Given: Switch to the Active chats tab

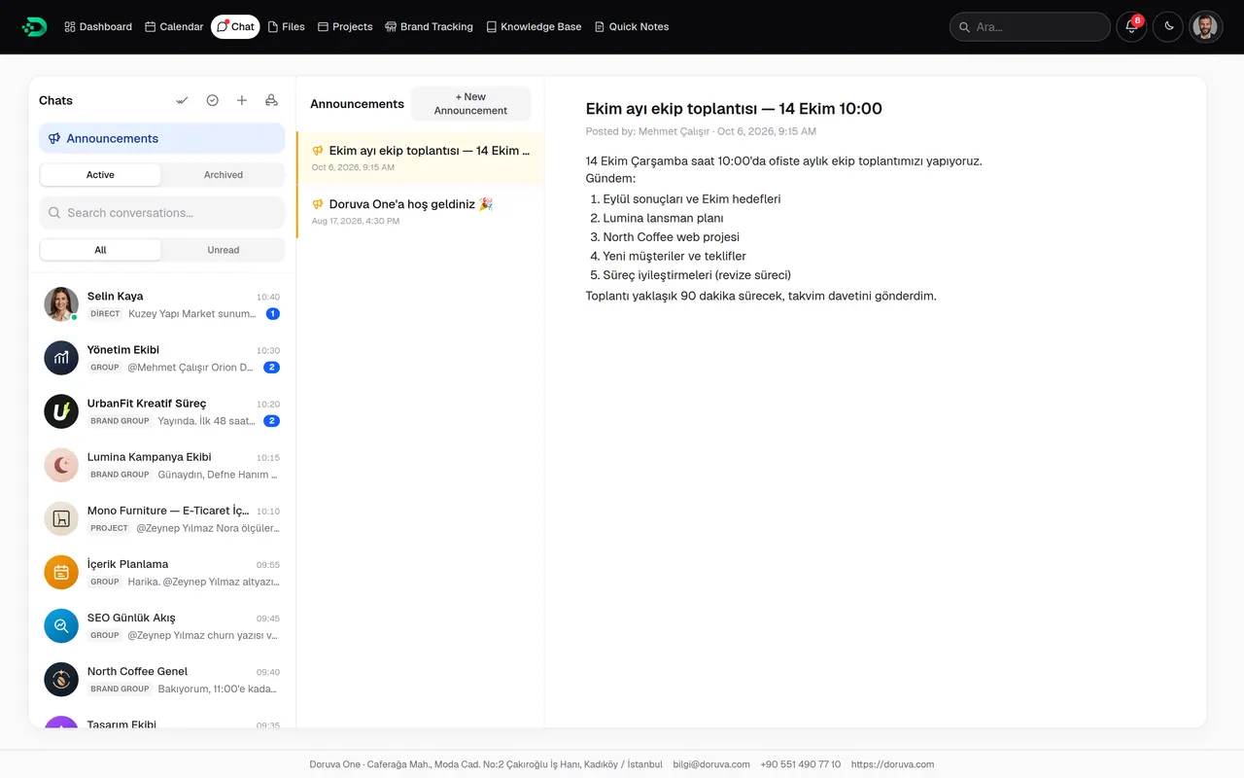Looking at the screenshot, I should tap(100, 175).
